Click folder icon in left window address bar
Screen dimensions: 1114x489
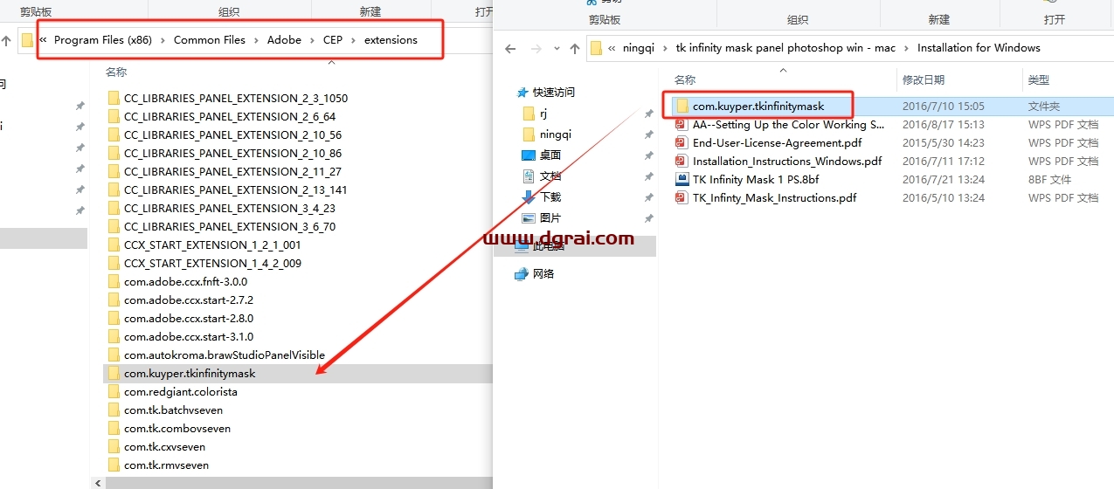[x=28, y=40]
